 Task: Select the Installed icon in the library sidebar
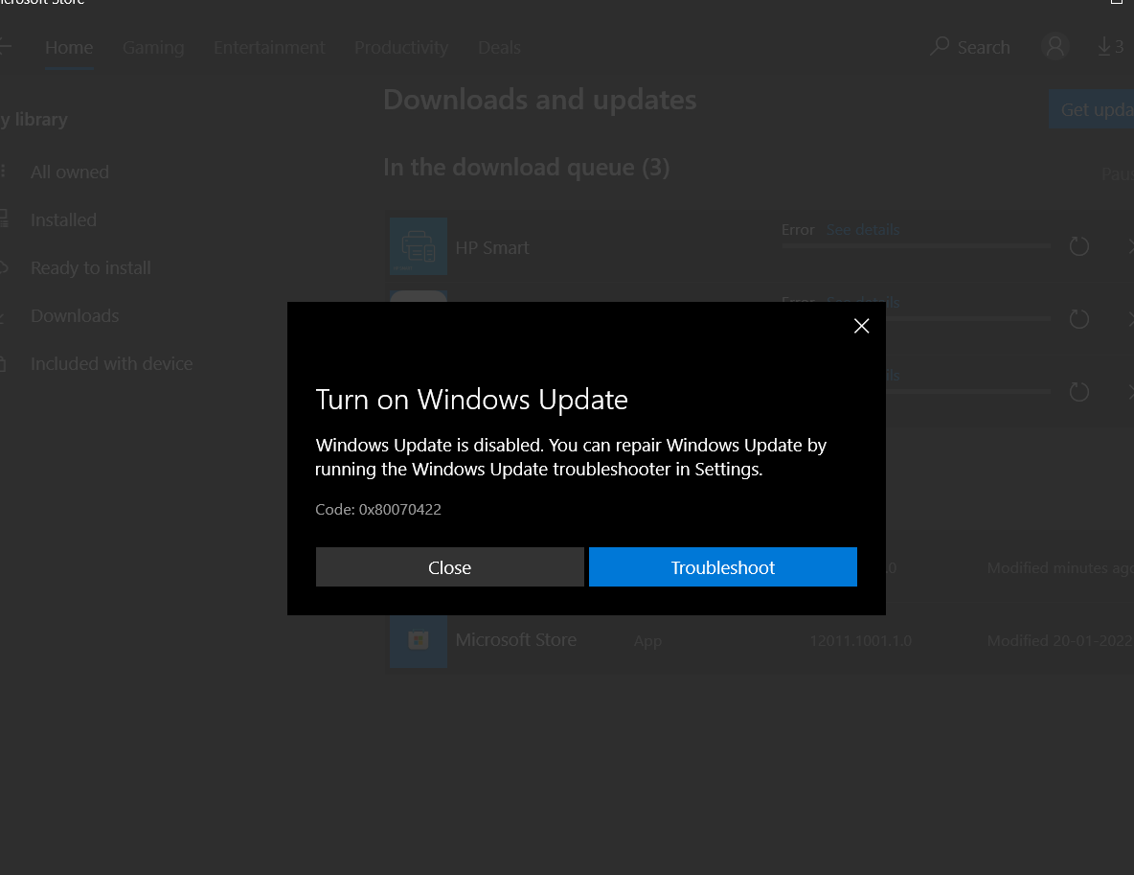5,219
